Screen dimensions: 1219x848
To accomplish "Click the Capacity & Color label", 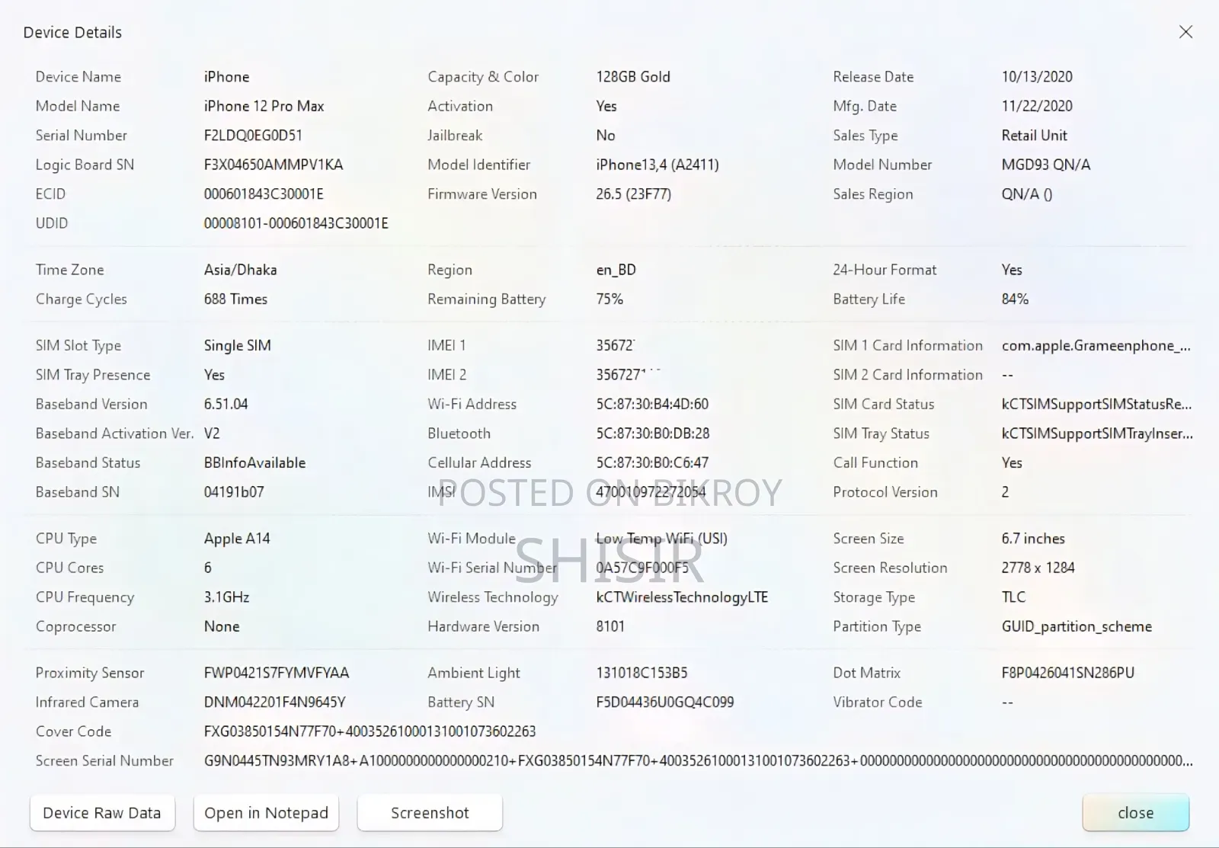I will 483,77.
